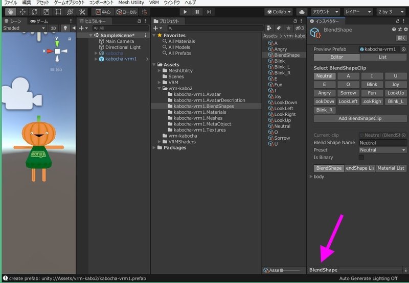The image size is (409, 283).
Task: Toggle hidden packages visibility count
Action: click(x=299, y=28)
